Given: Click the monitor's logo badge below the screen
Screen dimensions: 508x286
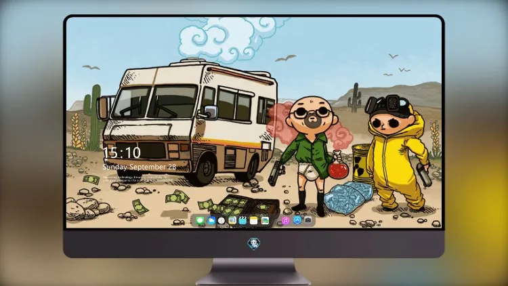Looking at the screenshot, I should click(254, 243).
